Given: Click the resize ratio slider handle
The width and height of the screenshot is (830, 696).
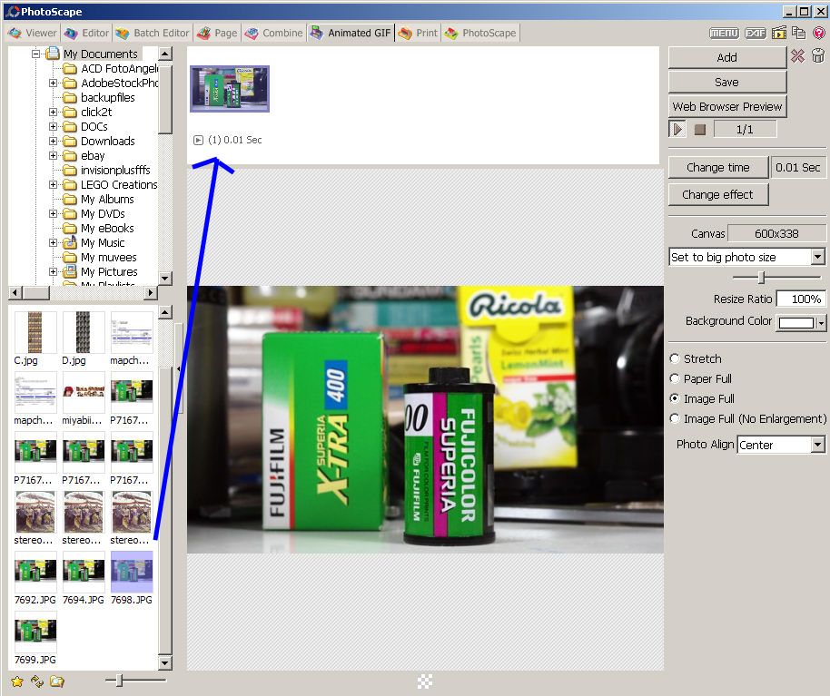Looking at the screenshot, I should [x=761, y=277].
